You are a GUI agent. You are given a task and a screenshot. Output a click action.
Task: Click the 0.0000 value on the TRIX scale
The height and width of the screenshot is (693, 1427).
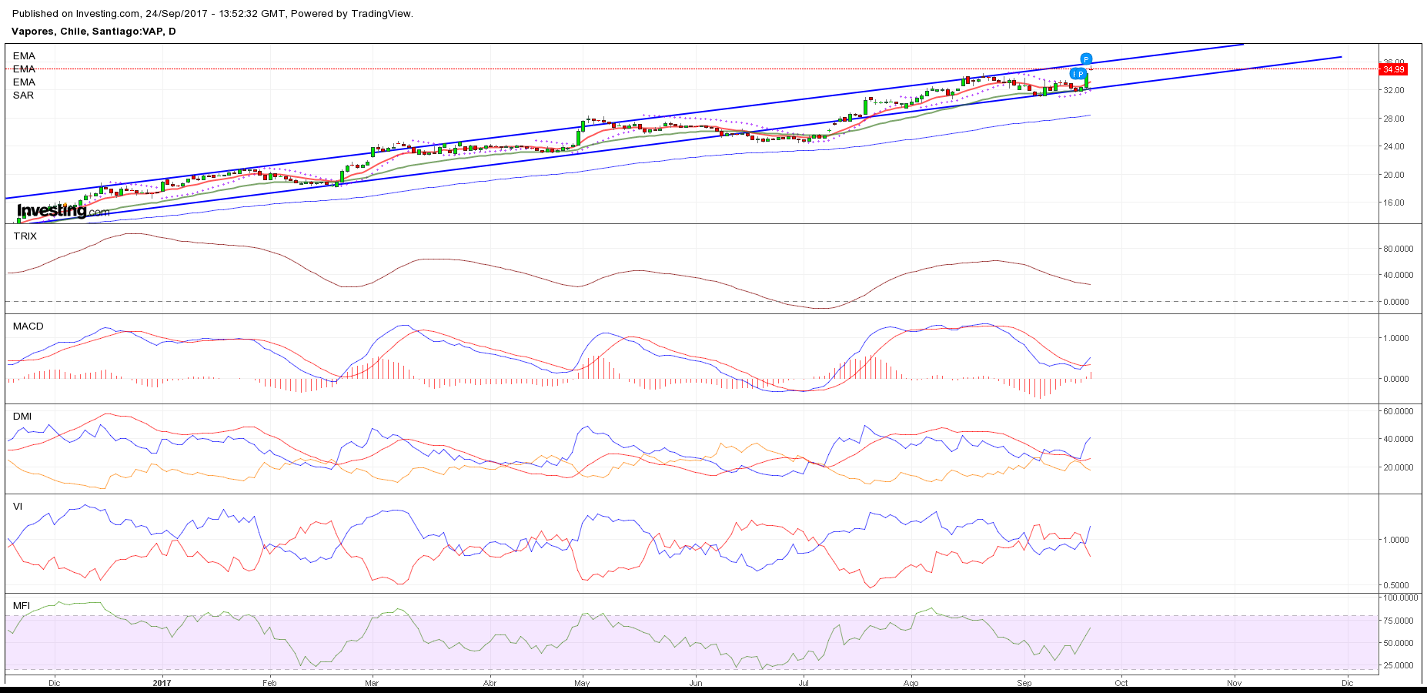1396,302
